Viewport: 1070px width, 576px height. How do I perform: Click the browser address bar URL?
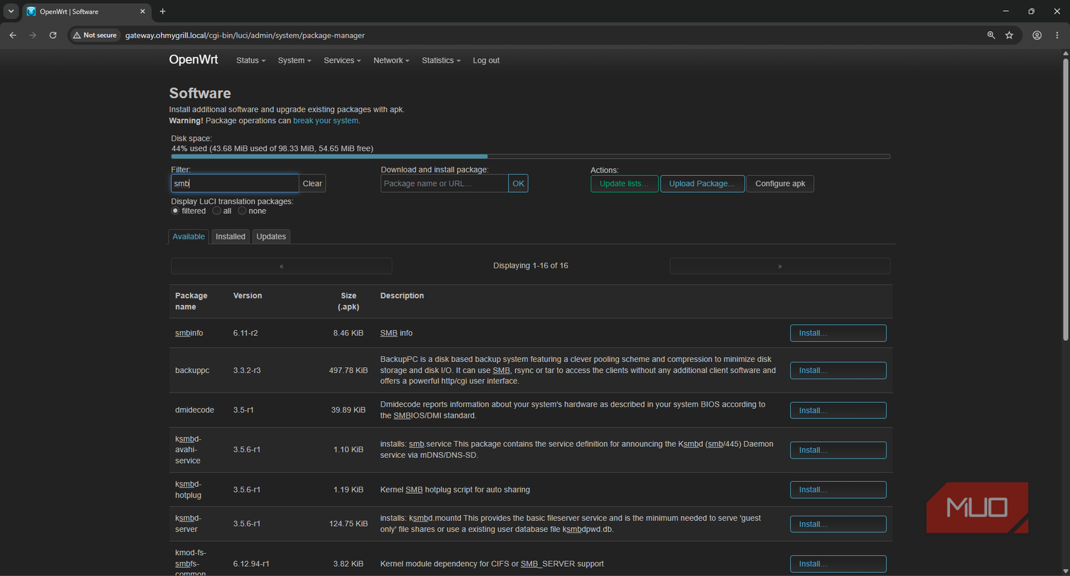coord(244,35)
